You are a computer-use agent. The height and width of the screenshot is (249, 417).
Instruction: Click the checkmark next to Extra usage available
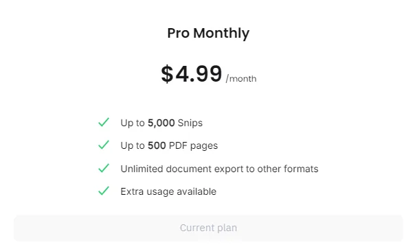104,191
